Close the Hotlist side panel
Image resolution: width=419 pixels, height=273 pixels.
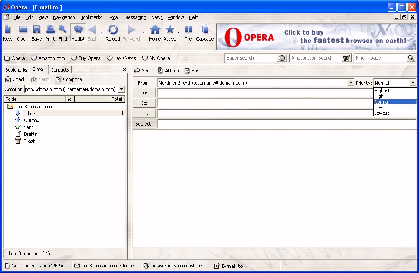(124, 69)
